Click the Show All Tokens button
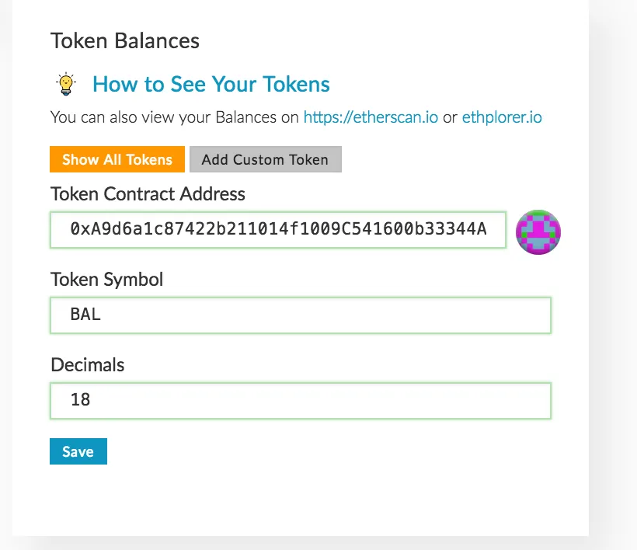 pos(117,159)
